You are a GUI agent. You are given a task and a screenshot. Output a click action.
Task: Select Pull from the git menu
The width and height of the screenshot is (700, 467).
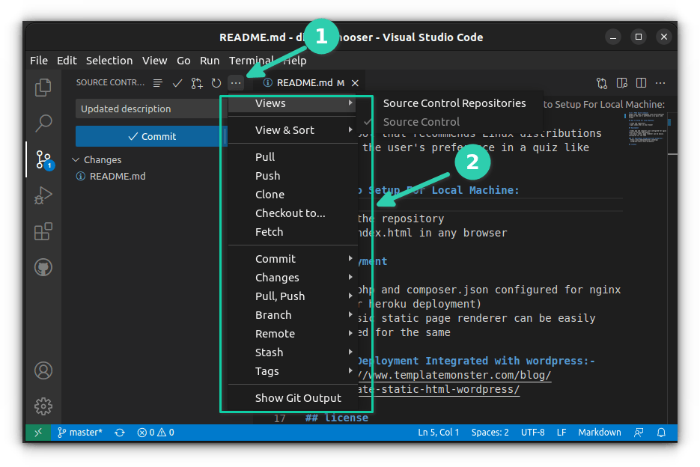pos(265,157)
